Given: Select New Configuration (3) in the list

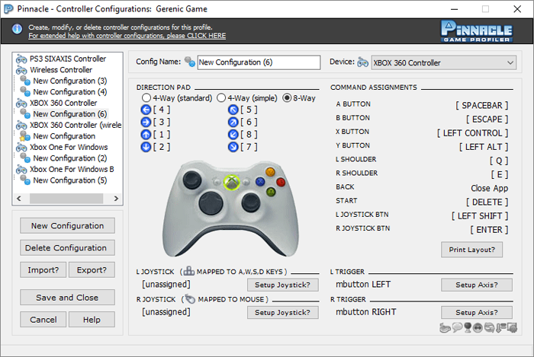Looking at the screenshot, I should tap(70, 81).
